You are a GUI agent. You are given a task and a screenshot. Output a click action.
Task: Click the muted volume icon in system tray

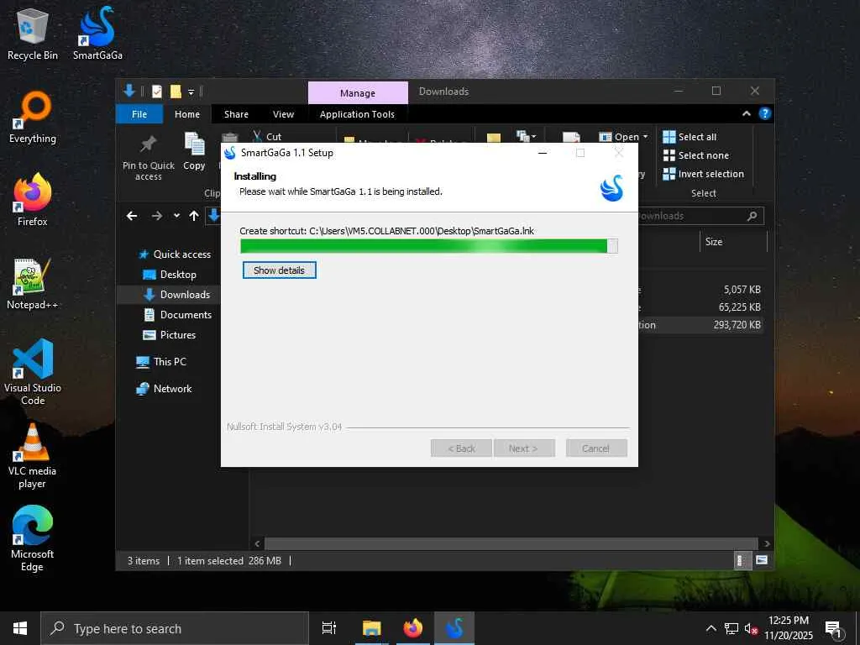click(751, 628)
